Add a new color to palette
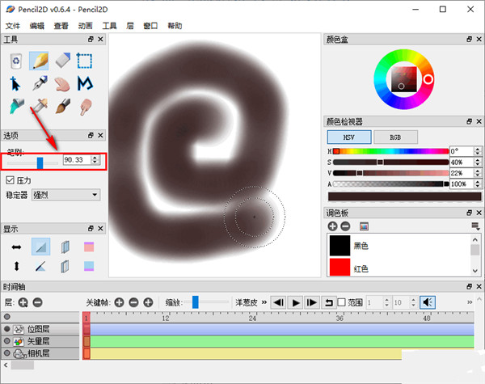This screenshot has width=485, height=384. (x=332, y=226)
